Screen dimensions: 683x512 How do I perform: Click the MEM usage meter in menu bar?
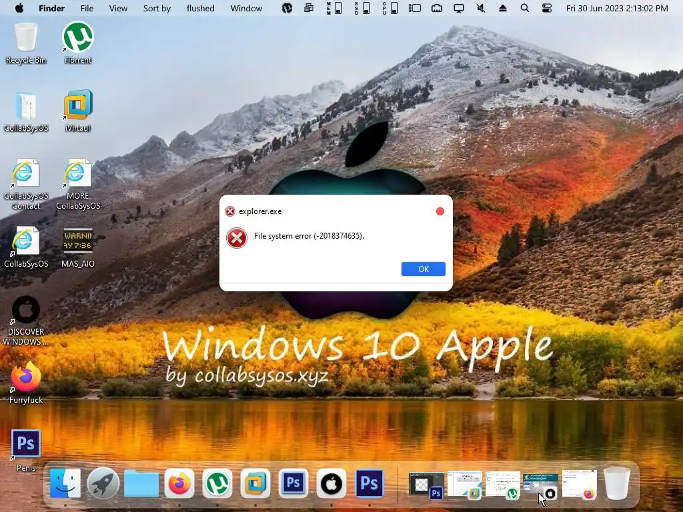pos(334,8)
